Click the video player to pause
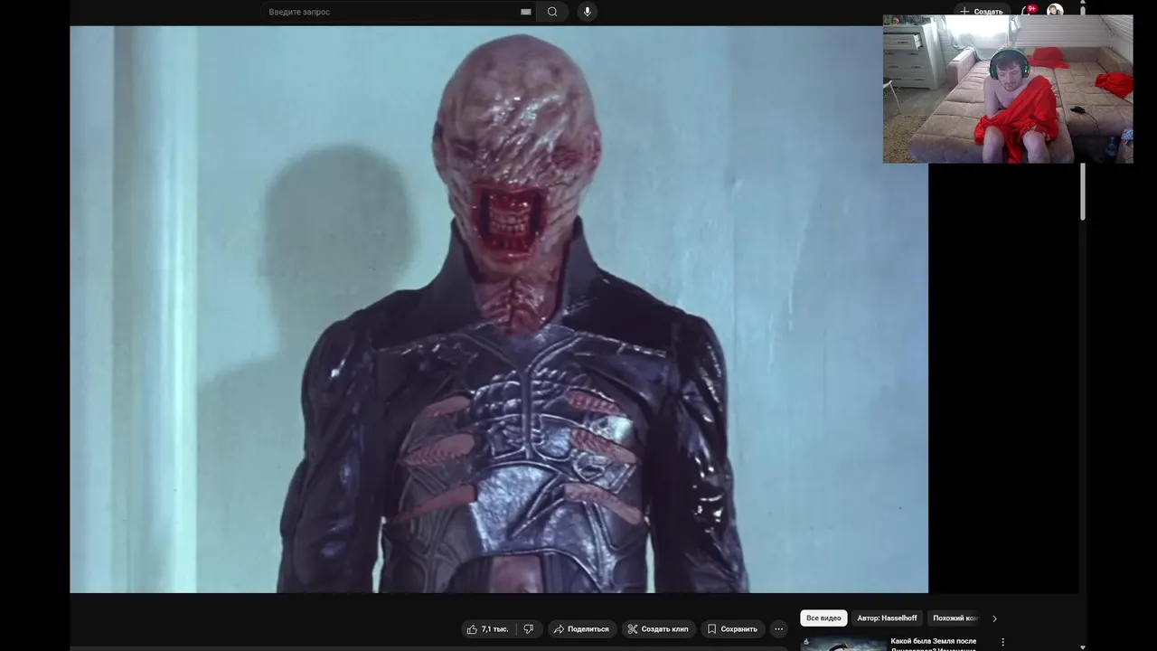 [499, 309]
